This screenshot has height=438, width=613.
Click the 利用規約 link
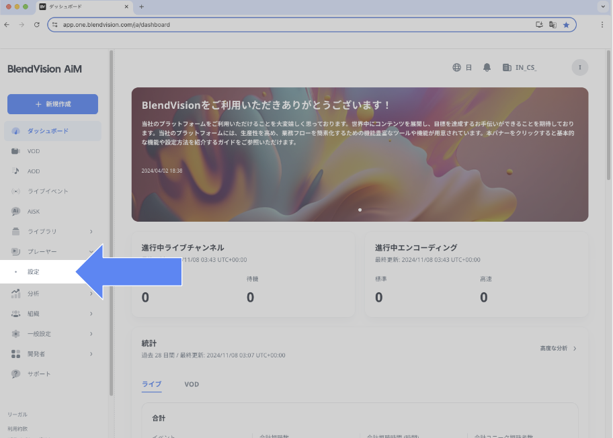(17, 429)
